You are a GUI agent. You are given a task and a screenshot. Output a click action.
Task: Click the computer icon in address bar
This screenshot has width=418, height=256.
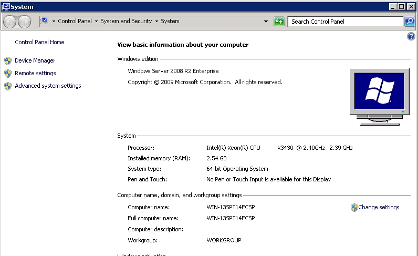[45, 21]
